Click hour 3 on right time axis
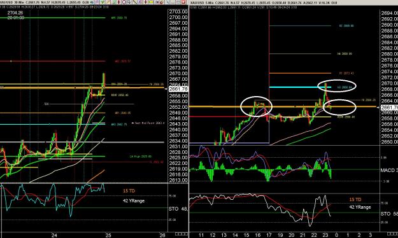 [x=371, y=235]
